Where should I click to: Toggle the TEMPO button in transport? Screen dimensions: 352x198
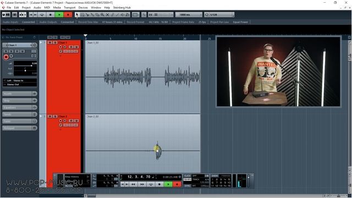coord(187,180)
